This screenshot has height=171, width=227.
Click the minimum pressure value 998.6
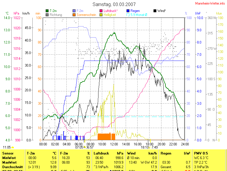tap(119, 158)
